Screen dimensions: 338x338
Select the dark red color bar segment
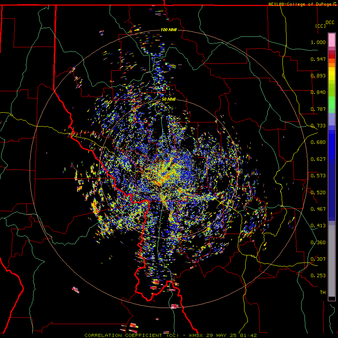(332, 56)
